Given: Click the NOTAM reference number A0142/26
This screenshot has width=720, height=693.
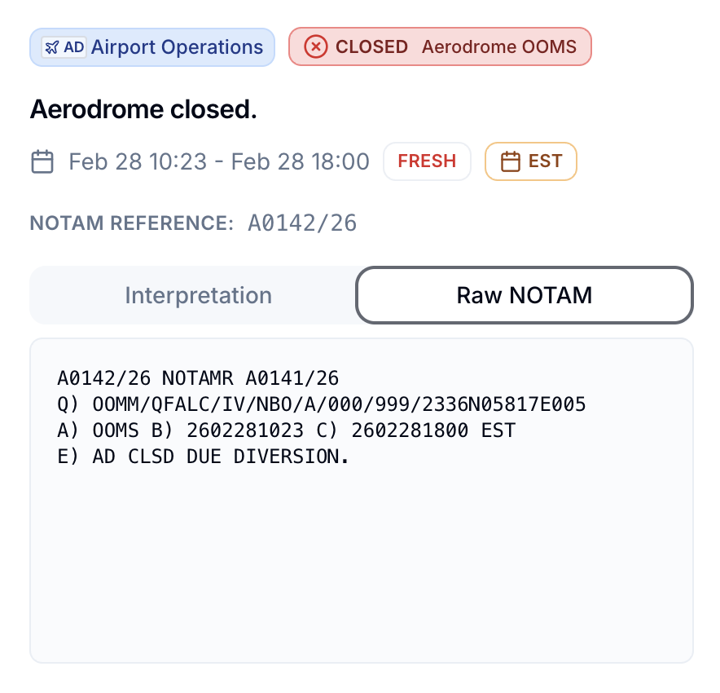Looking at the screenshot, I should pos(302,223).
